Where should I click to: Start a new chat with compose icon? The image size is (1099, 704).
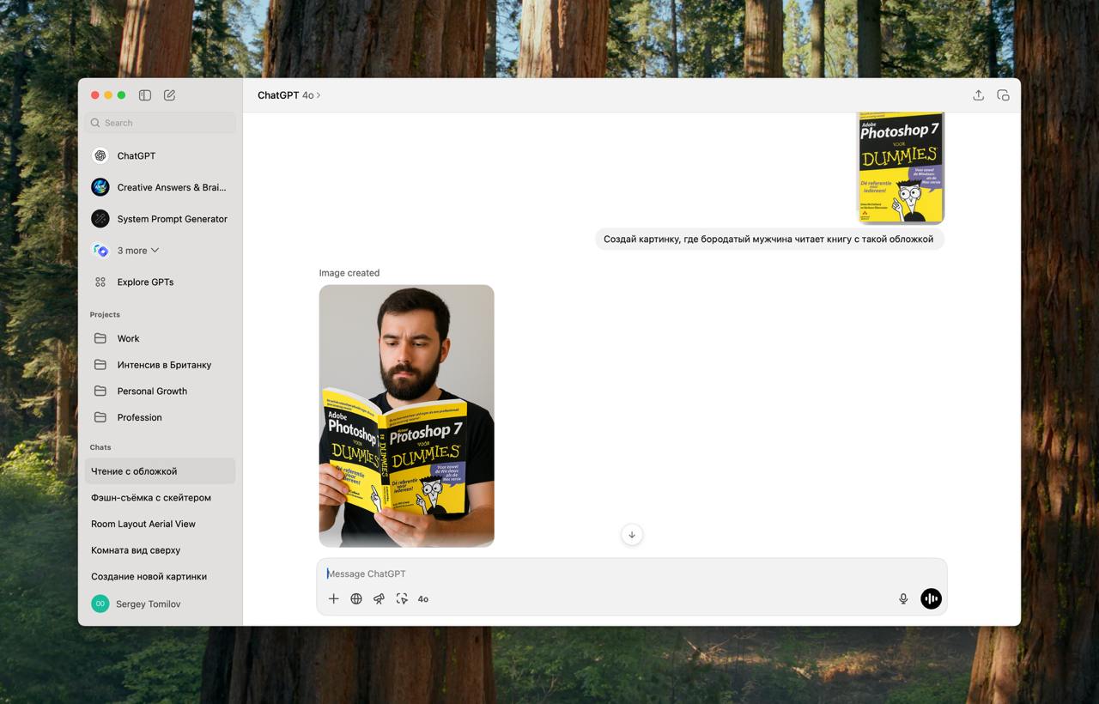pos(169,95)
